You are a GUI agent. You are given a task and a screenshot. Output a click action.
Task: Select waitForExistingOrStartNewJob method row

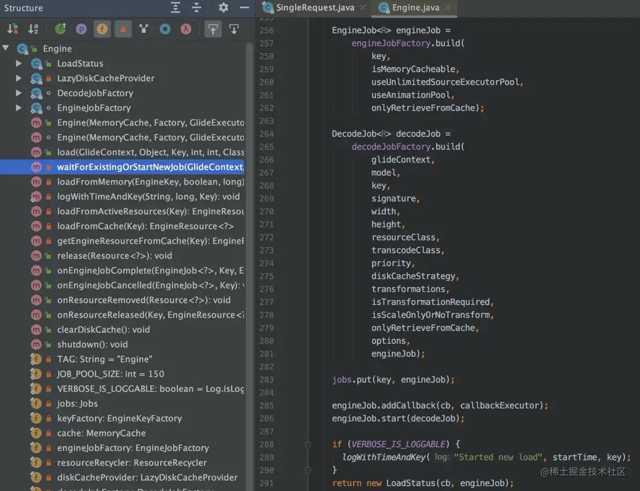click(x=122, y=167)
